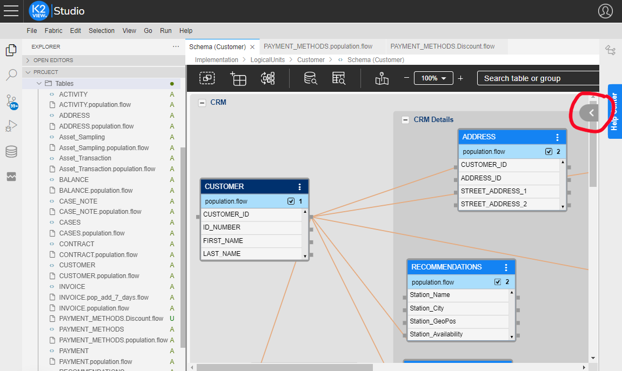This screenshot has width=622, height=371.
Task: Open INVOICE.pop_add_7_days.flow in the explorer
Action: point(103,298)
